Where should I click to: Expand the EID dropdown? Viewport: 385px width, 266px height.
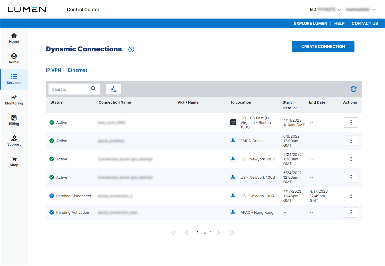339,9
